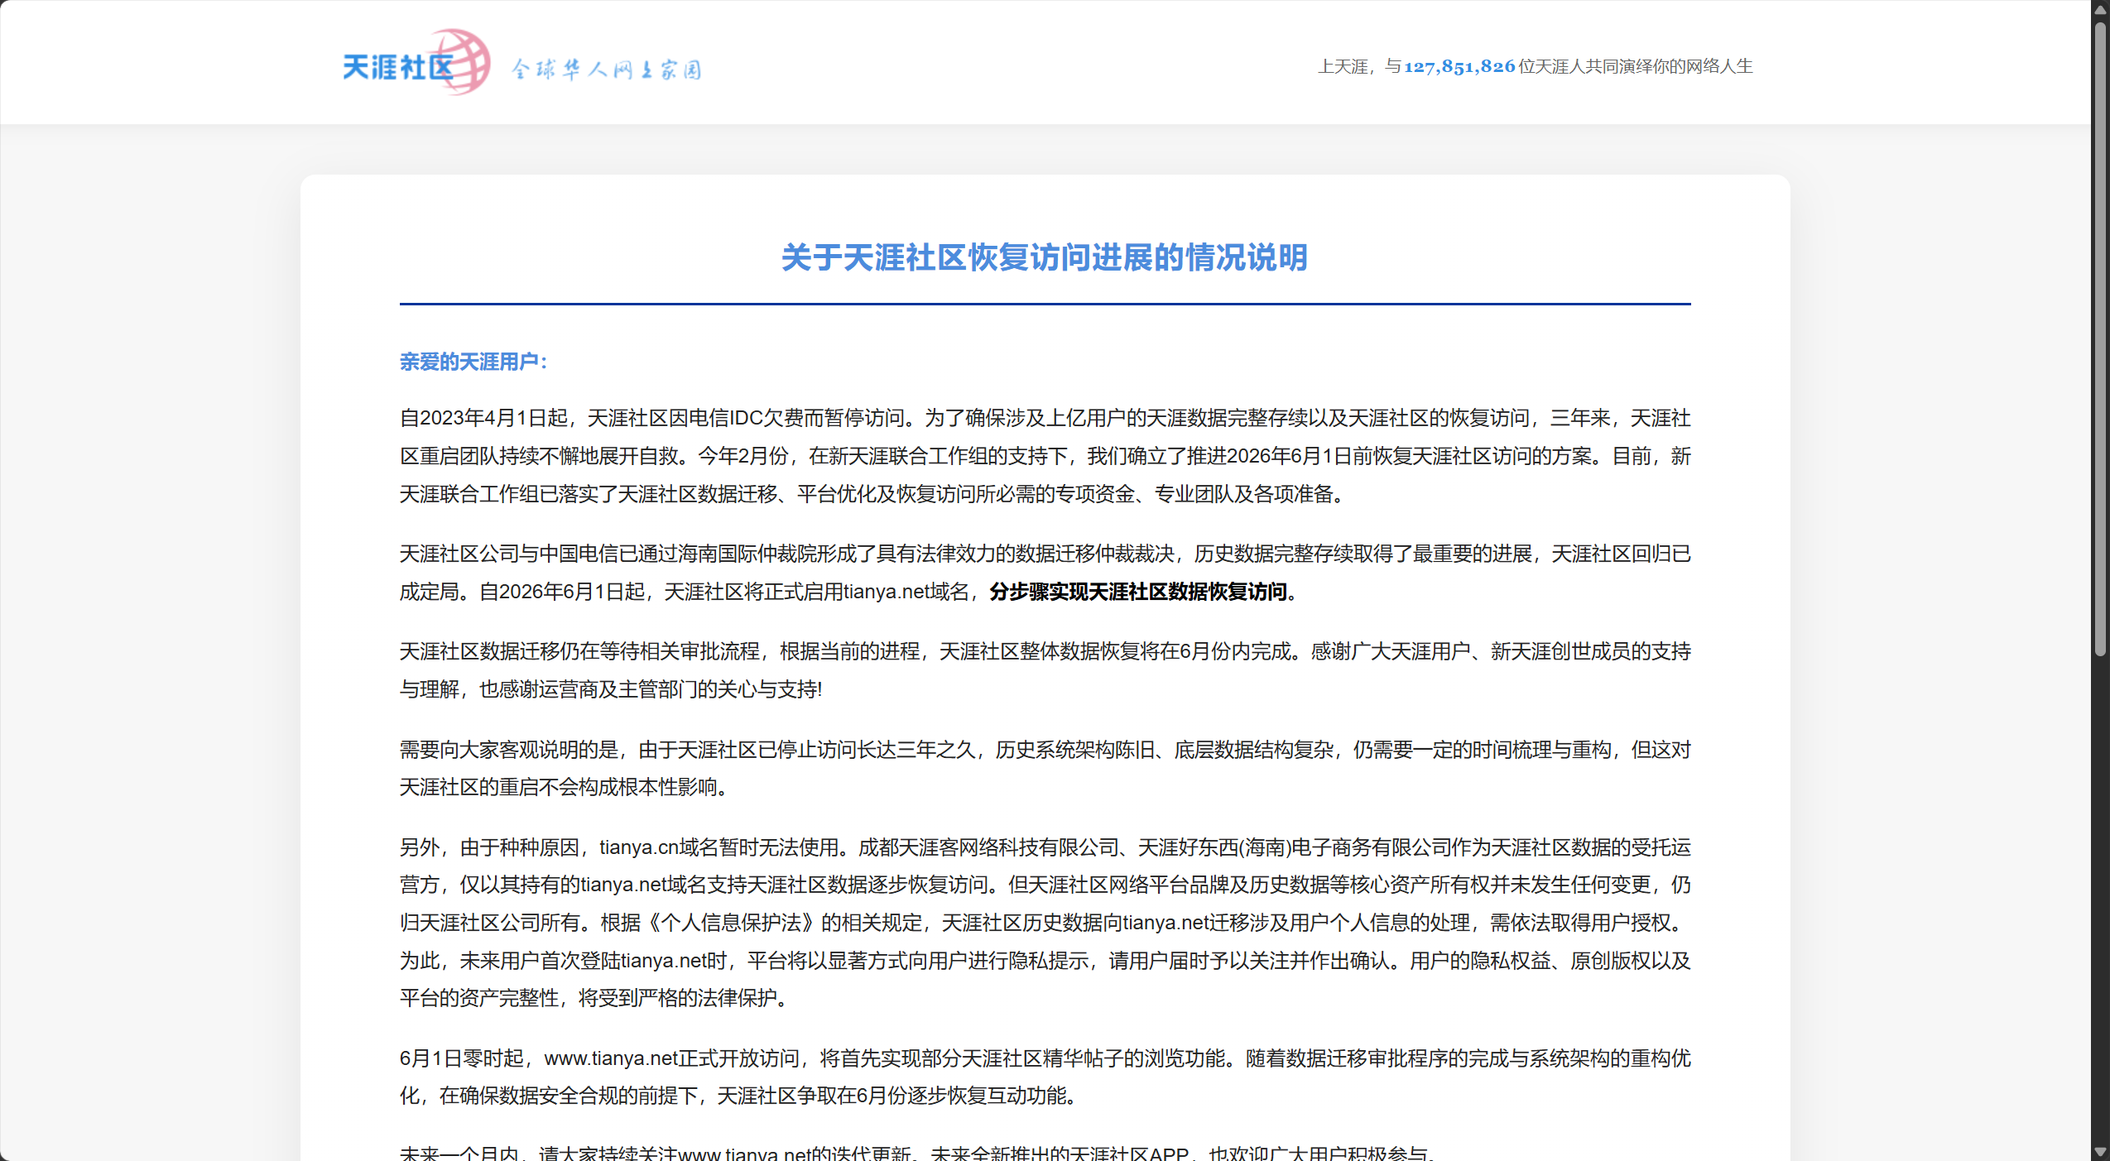
Task: Click the line ending 也感谢运营商及主管部门的关心与支持!
Action: tap(611, 689)
